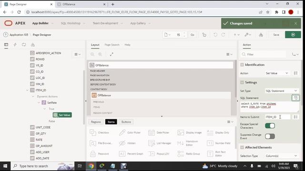Screen dimensions: 305x171
Task: Collapse the ITEM_ID tree node
Action: pos(27,90)
